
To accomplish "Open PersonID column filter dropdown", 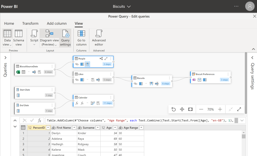I will pos(48,128).
